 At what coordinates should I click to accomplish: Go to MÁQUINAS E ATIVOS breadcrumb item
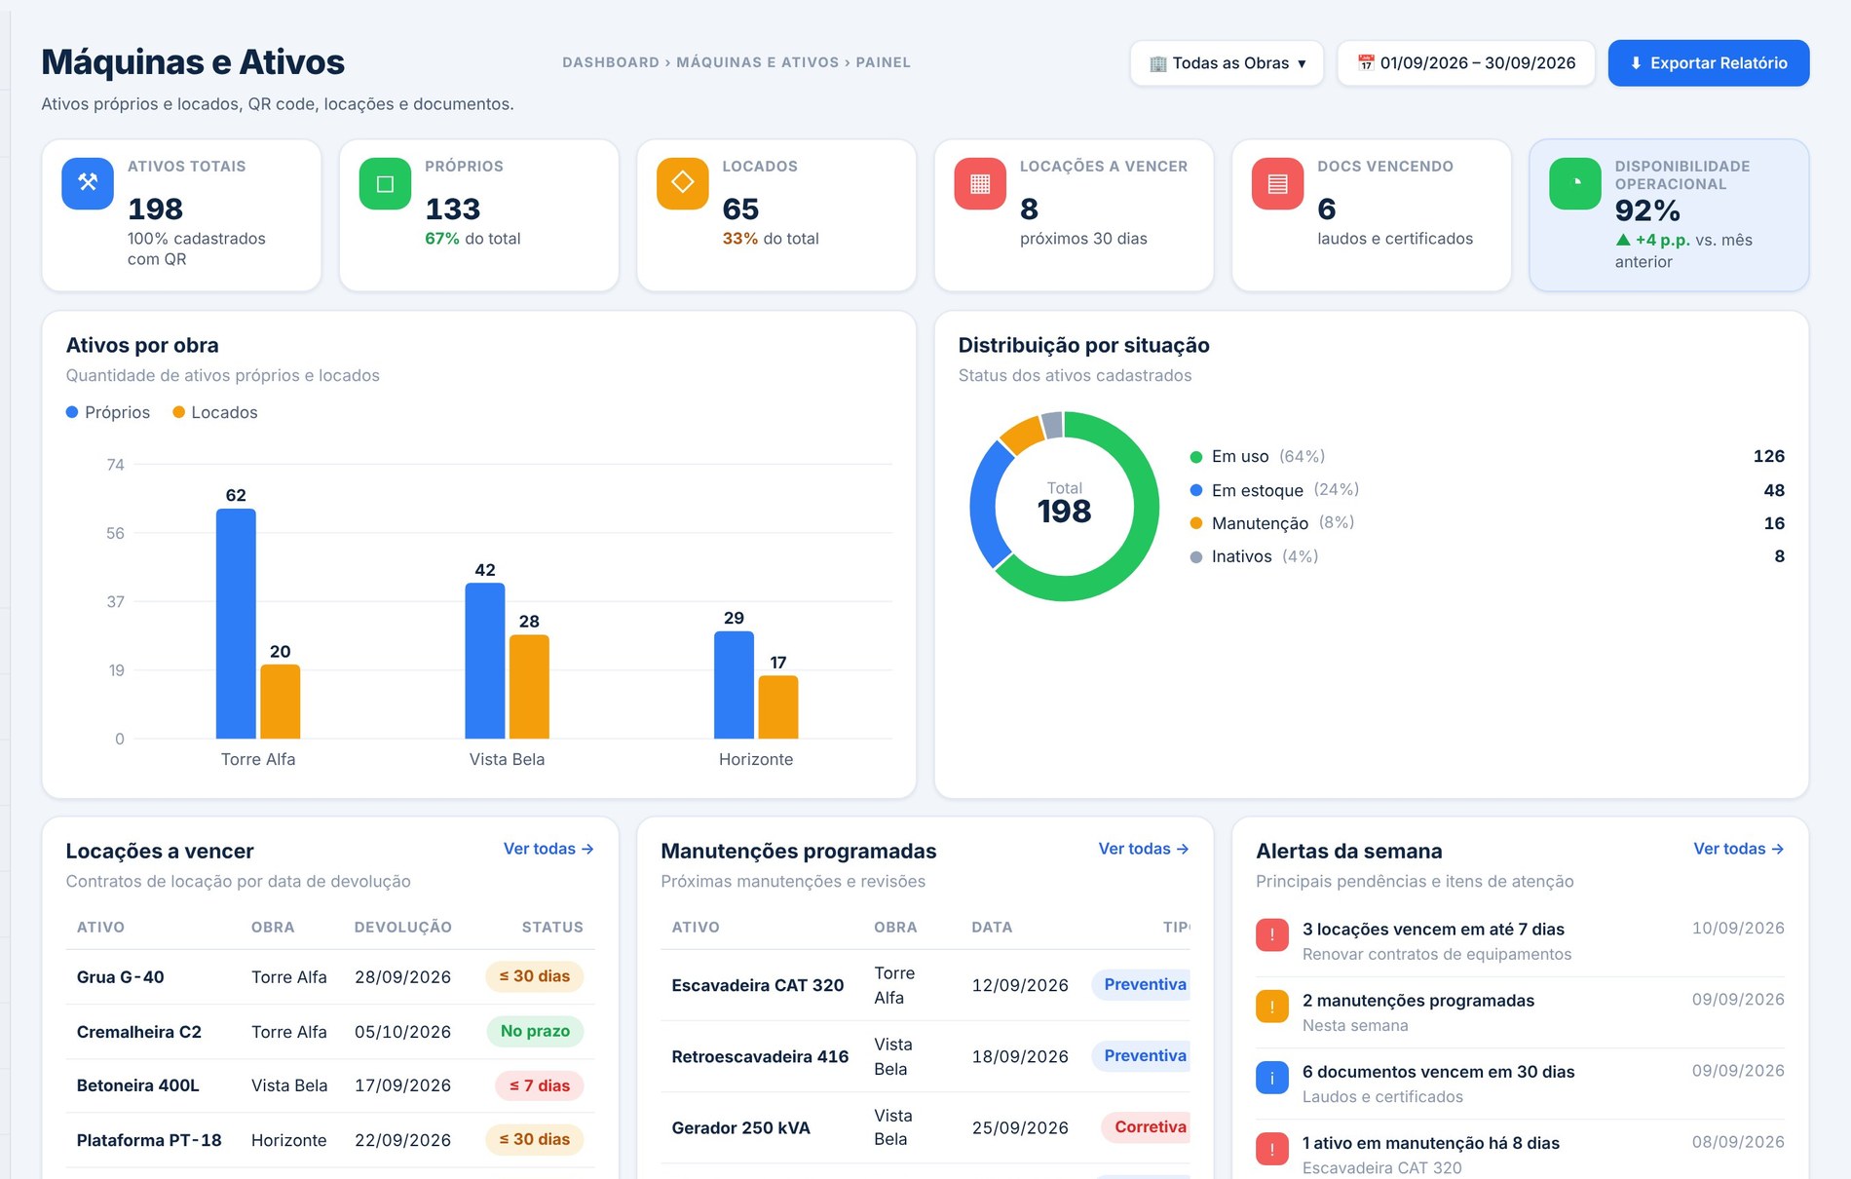pyautogui.click(x=758, y=62)
